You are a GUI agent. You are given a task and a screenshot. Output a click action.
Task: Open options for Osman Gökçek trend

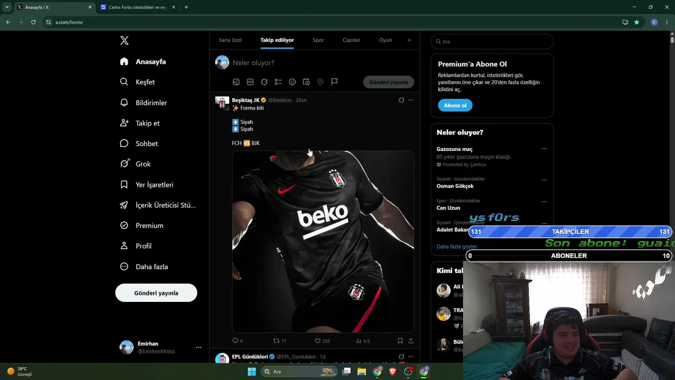(x=544, y=180)
